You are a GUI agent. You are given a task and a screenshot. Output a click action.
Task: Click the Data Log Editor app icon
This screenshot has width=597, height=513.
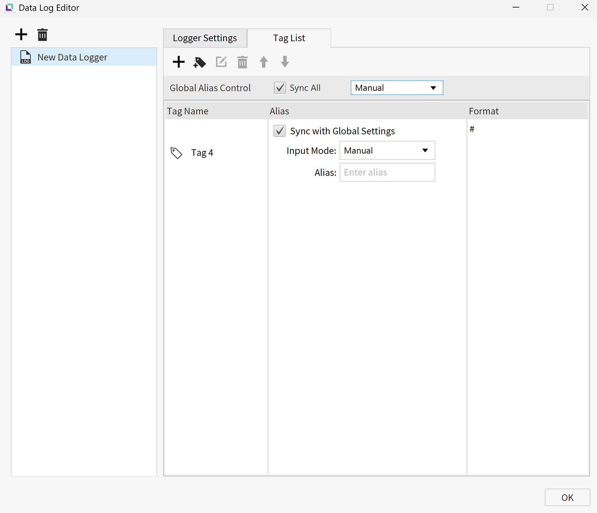[9, 8]
